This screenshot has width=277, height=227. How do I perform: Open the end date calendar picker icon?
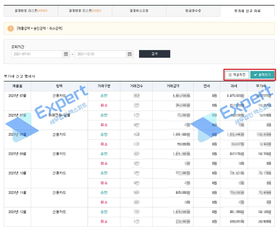pos(130,54)
